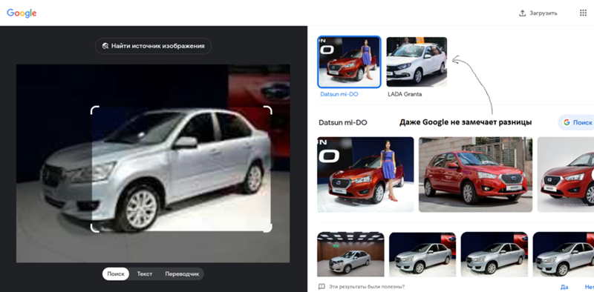Switch to the Переводчик mode tab

tap(182, 274)
